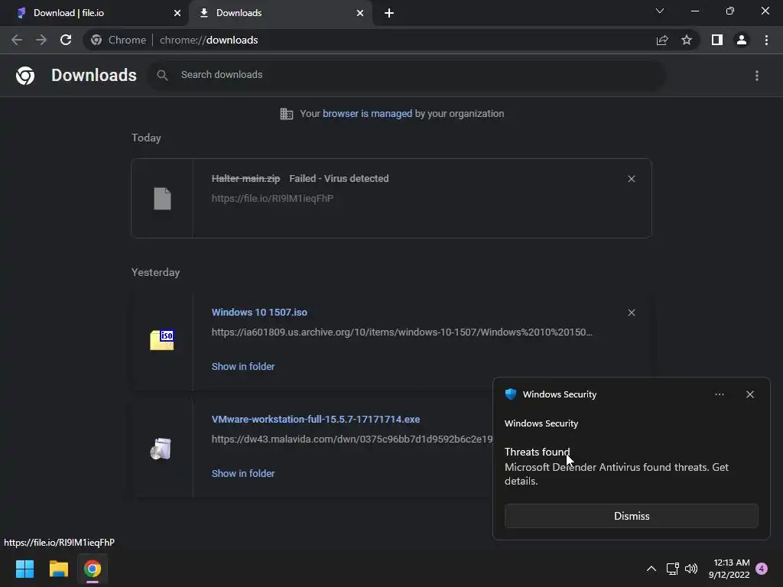Image resolution: width=783 pixels, height=587 pixels.
Task: Remove Windows 10 1507.iso from the list
Action: click(x=631, y=313)
